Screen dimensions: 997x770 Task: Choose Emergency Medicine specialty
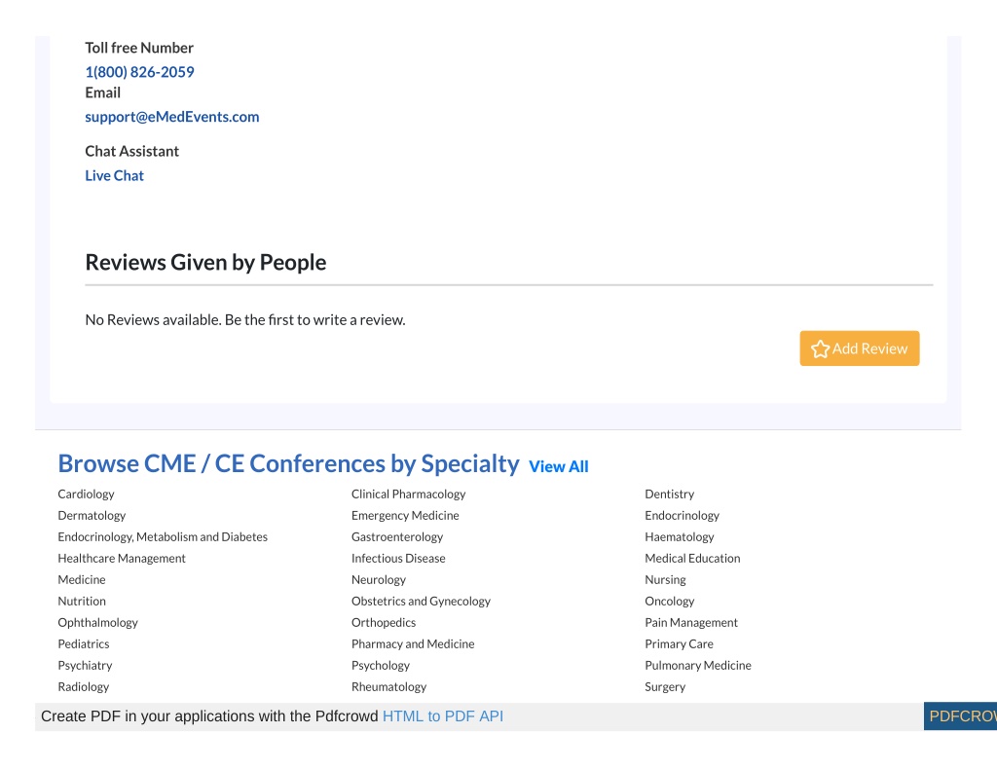(x=405, y=516)
